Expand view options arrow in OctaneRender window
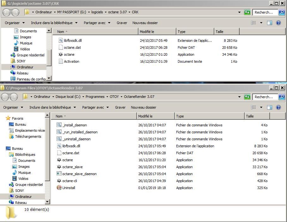This screenshot has height=222, width=287. [261, 107]
